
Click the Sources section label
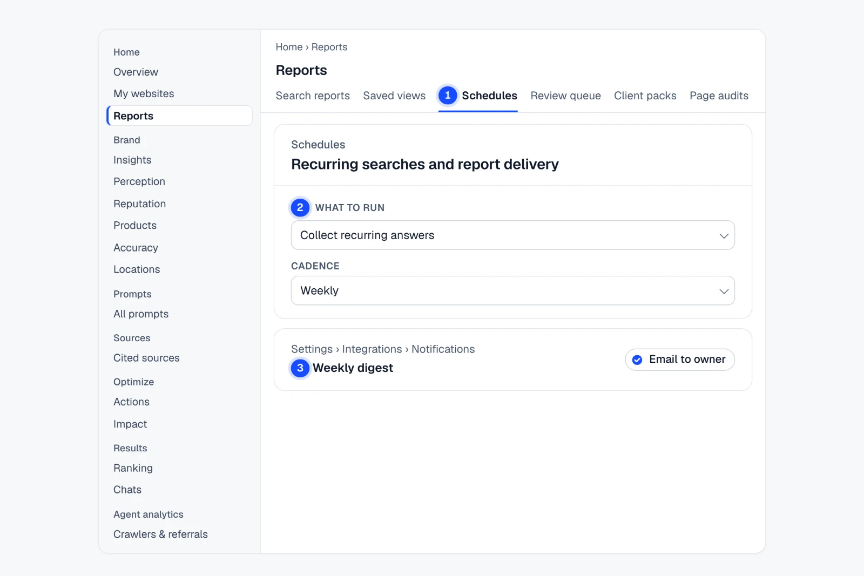[x=132, y=338]
